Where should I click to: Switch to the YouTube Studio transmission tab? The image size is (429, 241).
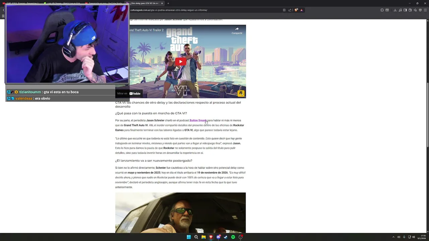pos(104,3)
